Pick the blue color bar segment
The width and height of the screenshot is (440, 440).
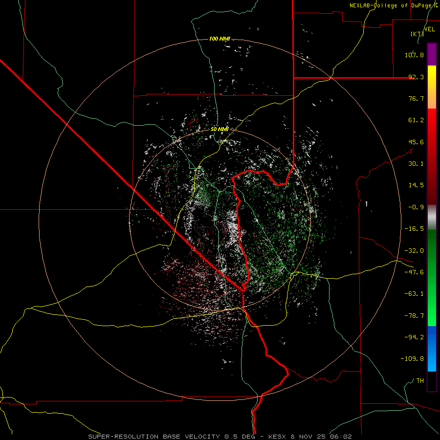tap(432, 349)
